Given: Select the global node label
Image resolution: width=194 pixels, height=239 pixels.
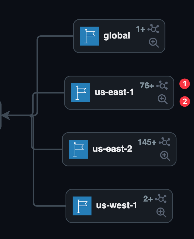Looking at the screenshot, I should (x=117, y=36).
